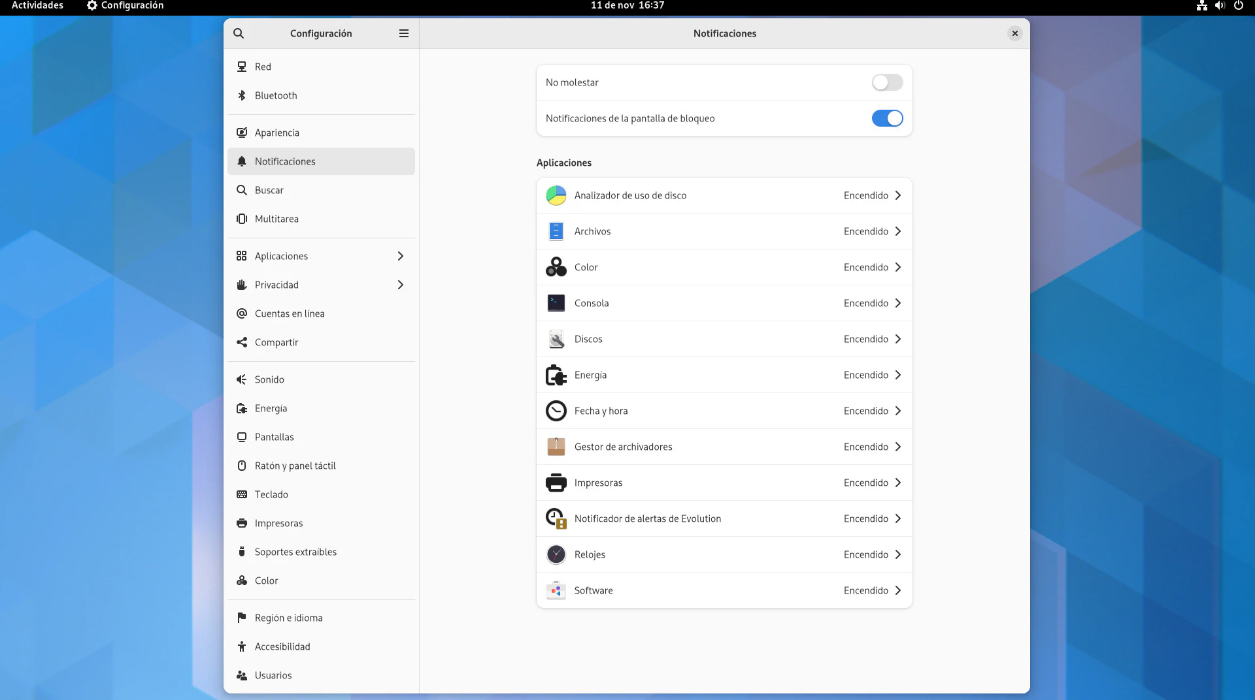
Task: Expand the Privacidad sidebar submenu arrow
Action: click(x=401, y=285)
